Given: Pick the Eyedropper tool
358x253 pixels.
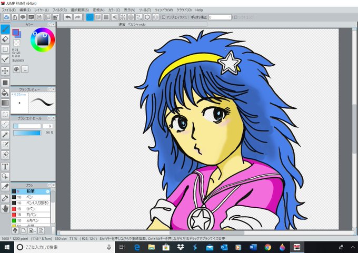Looking at the screenshot, I should [x=5, y=198].
